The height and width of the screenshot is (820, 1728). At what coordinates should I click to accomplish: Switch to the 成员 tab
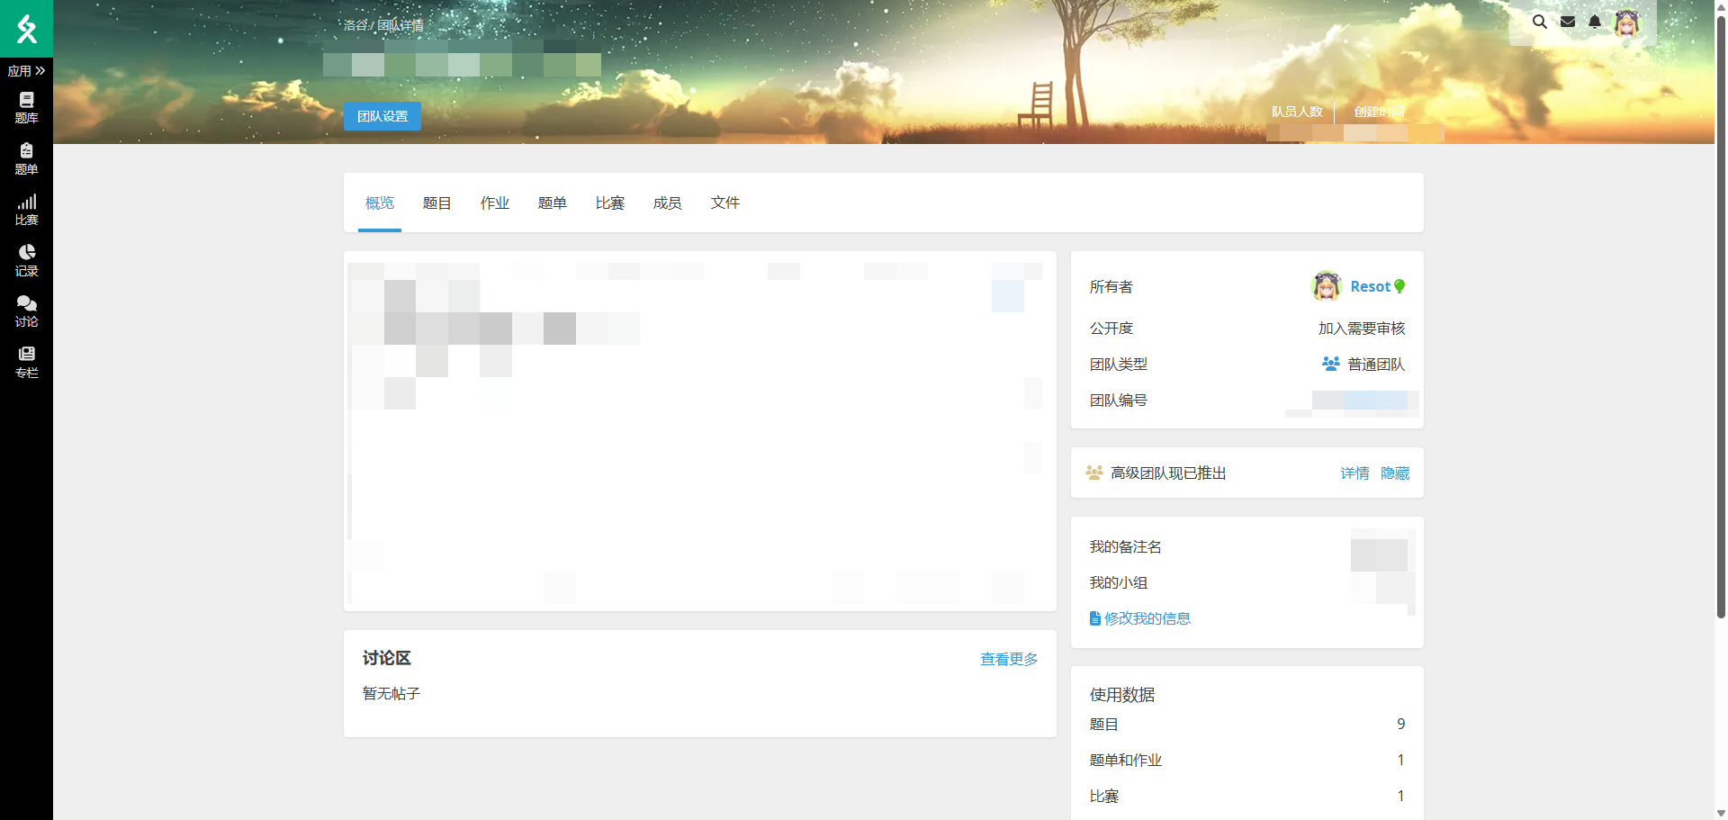tap(667, 203)
